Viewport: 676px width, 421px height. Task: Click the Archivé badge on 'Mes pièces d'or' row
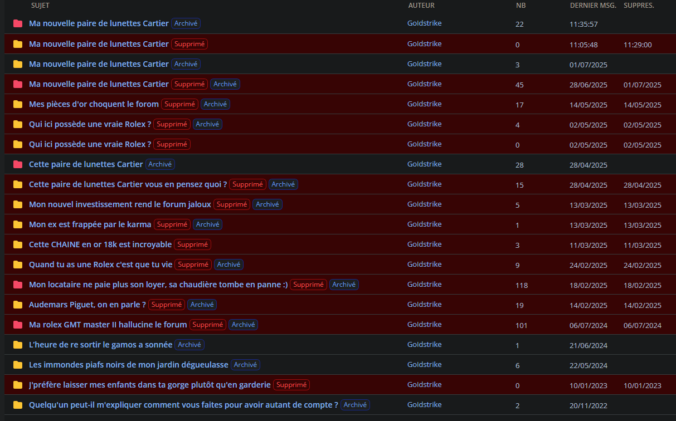215,104
